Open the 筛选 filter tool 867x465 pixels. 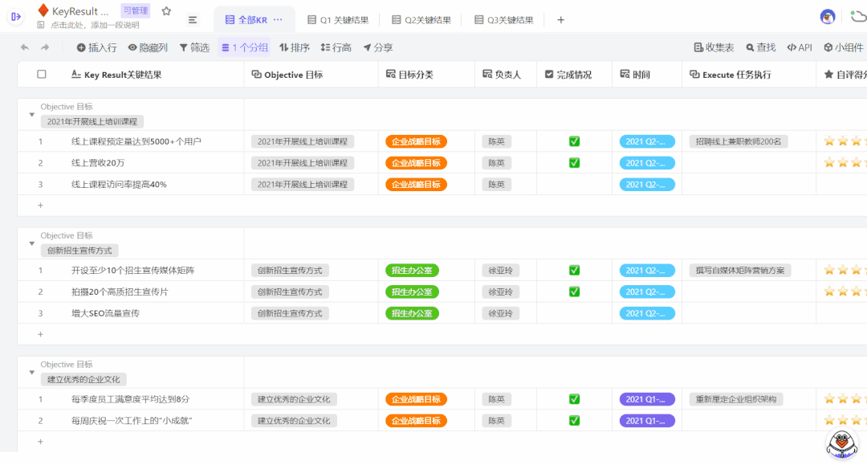click(194, 47)
